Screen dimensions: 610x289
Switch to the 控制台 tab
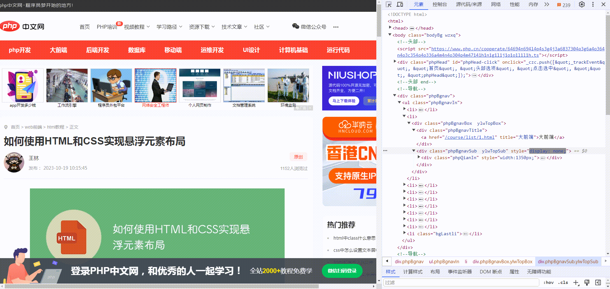(x=440, y=4)
